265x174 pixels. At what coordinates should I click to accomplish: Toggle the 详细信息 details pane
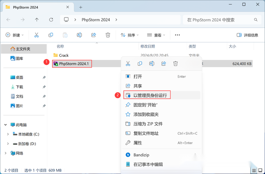click(247, 35)
